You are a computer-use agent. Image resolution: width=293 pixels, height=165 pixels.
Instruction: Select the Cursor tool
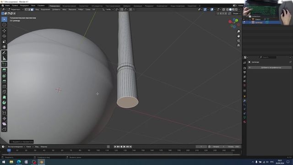tap(4, 25)
